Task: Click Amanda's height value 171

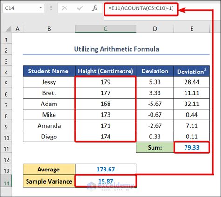Action: tap(105, 125)
